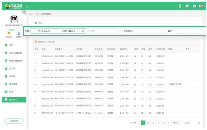The width and height of the screenshot is (207, 130).
Task: Open the cat avatar profile picture
Action: (x=14, y=19)
